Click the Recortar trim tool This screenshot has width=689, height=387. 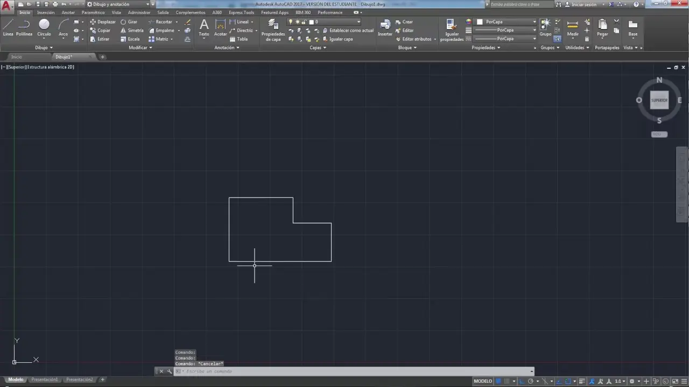(160, 22)
